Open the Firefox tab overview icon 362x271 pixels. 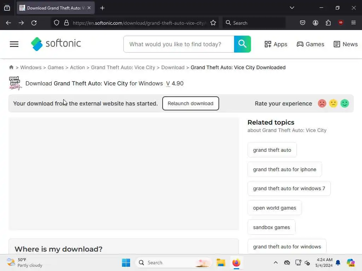click(7, 8)
